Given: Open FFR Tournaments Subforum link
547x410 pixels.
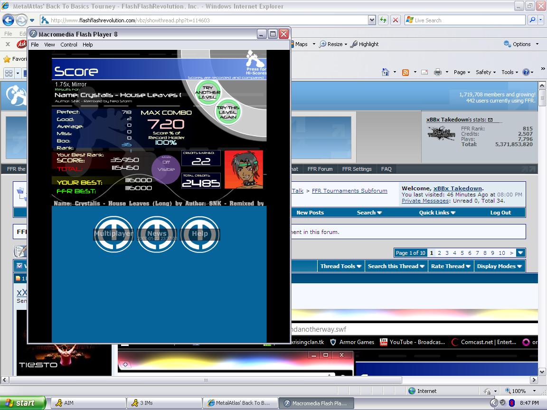Looking at the screenshot, I should [349, 191].
